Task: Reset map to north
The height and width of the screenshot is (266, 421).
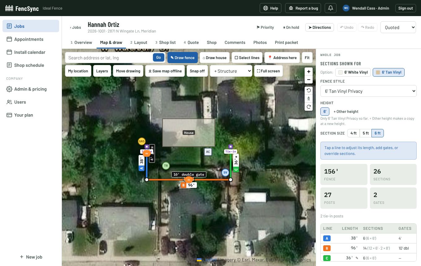Action: click(309, 99)
